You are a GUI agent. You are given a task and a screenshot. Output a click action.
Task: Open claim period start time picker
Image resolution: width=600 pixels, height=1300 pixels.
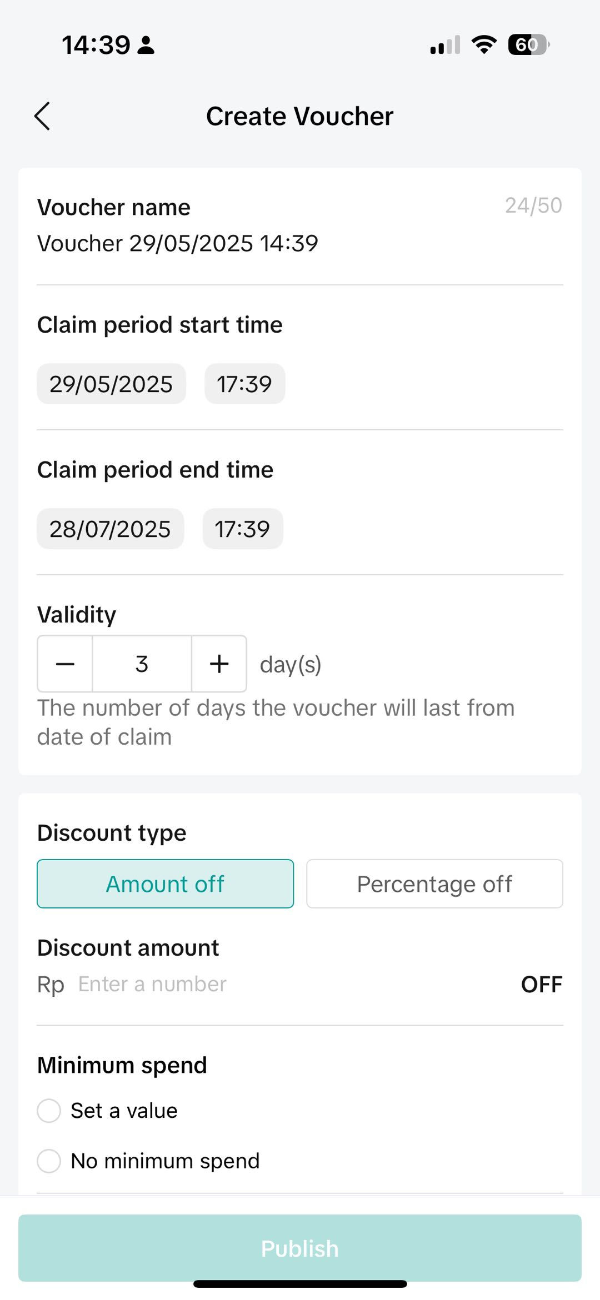(244, 384)
